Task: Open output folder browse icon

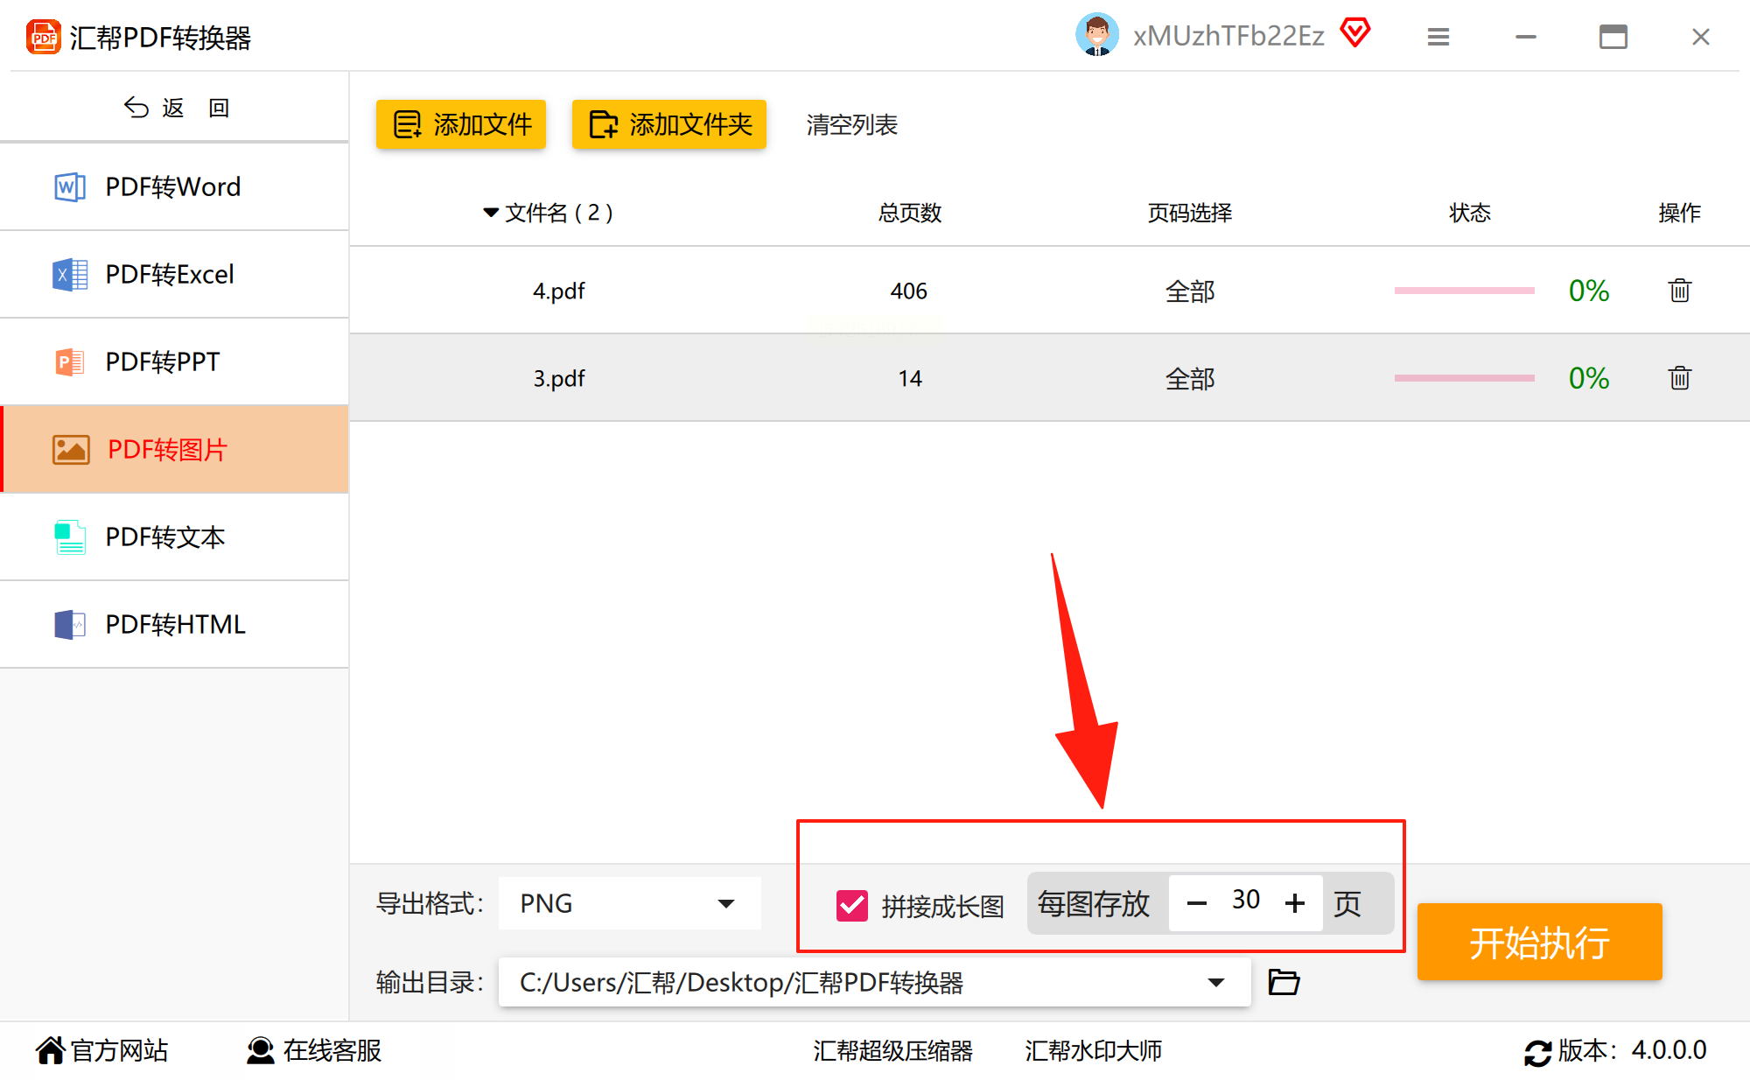Action: (x=1284, y=982)
